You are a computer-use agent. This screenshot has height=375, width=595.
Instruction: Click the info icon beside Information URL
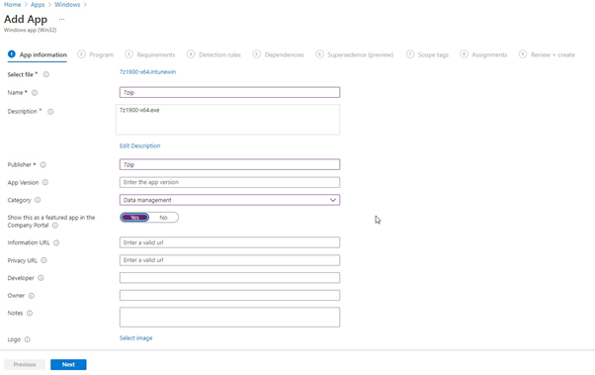pyautogui.click(x=56, y=242)
